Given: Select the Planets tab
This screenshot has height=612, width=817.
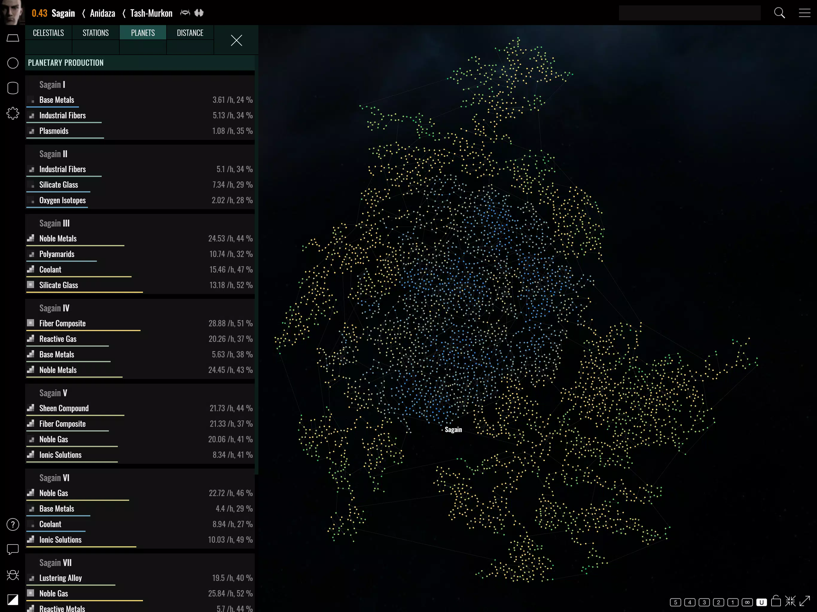Looking at the screenshot, I should (143, 33).
